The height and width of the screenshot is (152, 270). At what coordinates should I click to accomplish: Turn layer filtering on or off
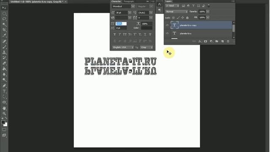pyautogui.click(x=208, y=5)
